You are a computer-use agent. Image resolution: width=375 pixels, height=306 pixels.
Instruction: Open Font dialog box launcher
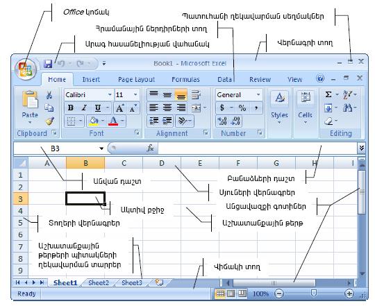(x=137, y=133)
